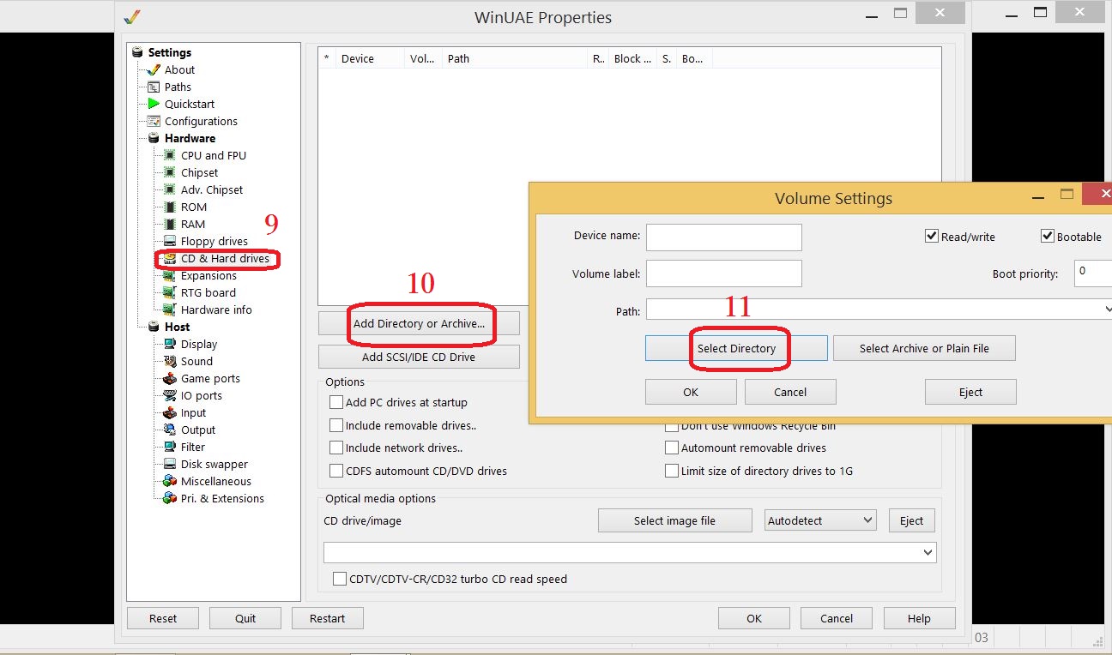Click the Boot priority field
This screenshot has height=655, width=1112.
point(1093,273)
